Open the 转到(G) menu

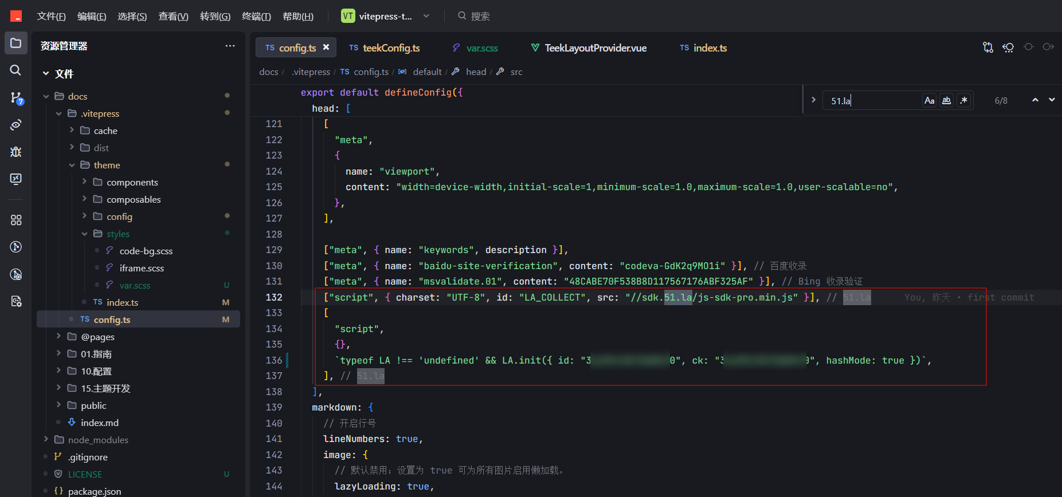215,16
